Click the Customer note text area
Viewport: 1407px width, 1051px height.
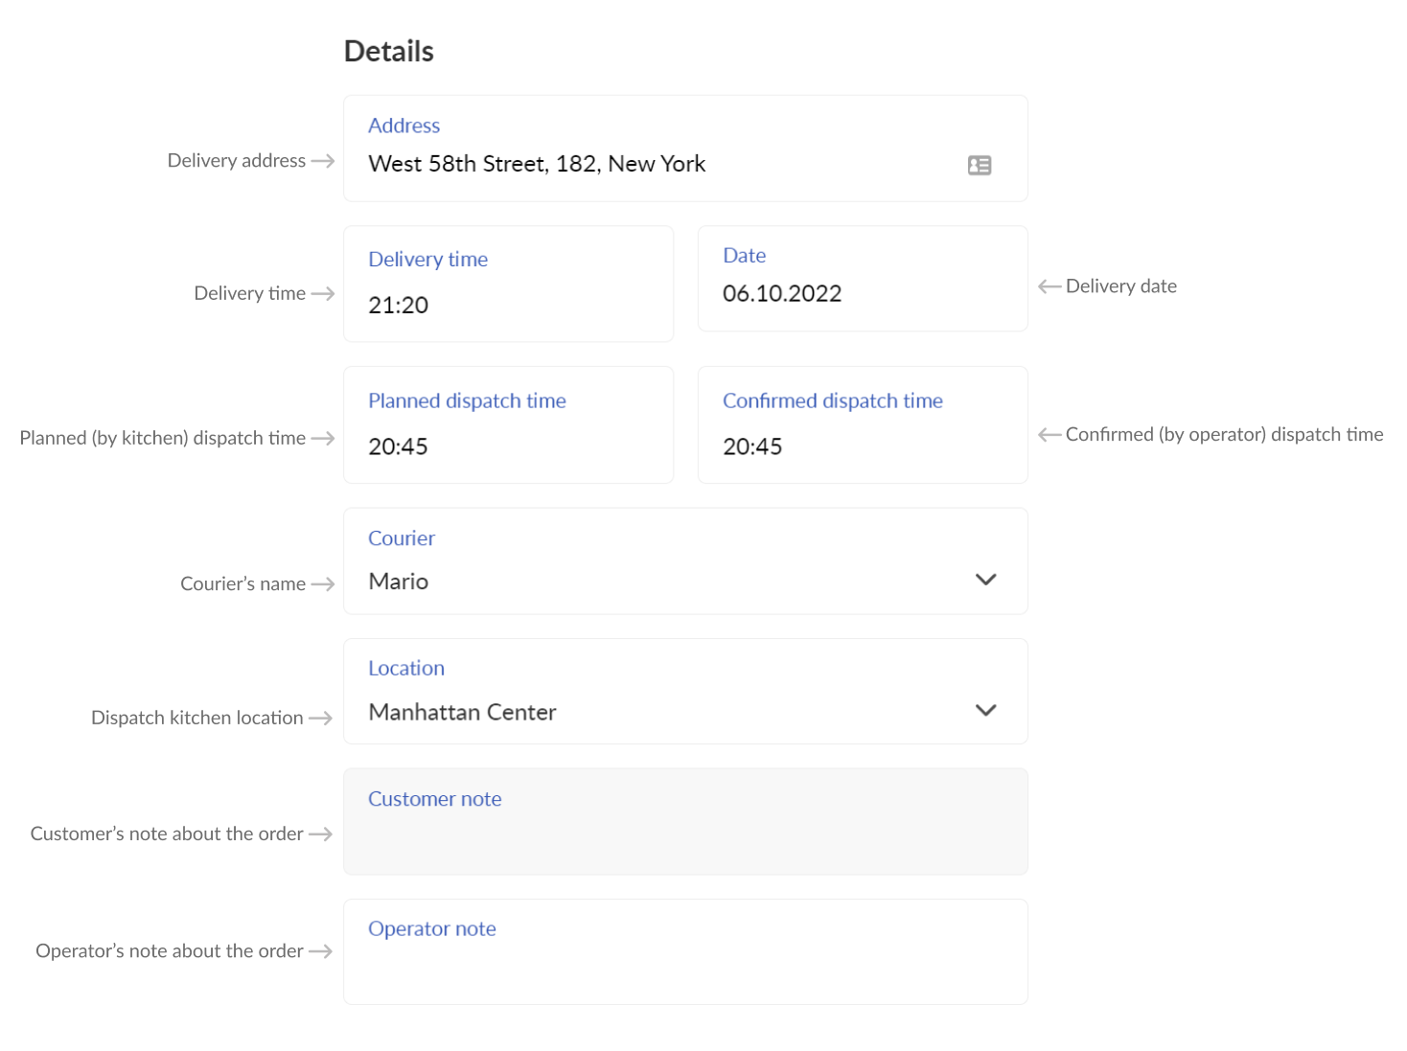point(685,822)
